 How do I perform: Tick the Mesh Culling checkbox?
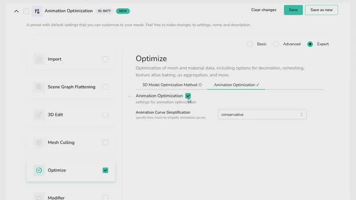tap(105, 143)
